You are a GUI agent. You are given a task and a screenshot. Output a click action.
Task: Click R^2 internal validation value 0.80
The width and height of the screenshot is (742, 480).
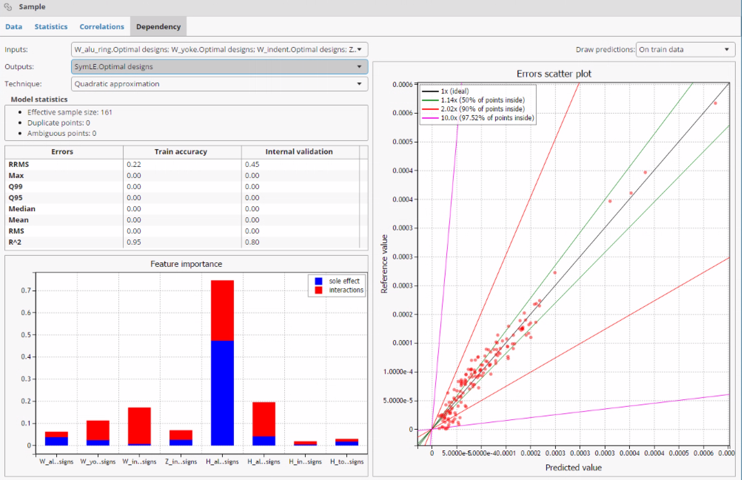point(252,242)
